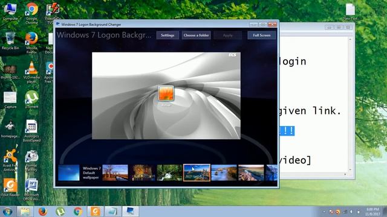Screen dimensions: 387x217
Task: Open Foxit Reader from the taskbar
Action: coord(96,212)
